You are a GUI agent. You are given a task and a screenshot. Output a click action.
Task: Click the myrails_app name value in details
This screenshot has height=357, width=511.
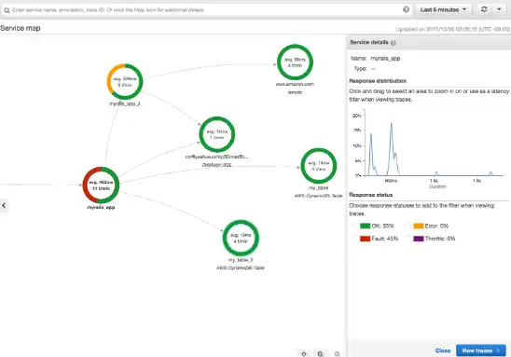(385, 59)
